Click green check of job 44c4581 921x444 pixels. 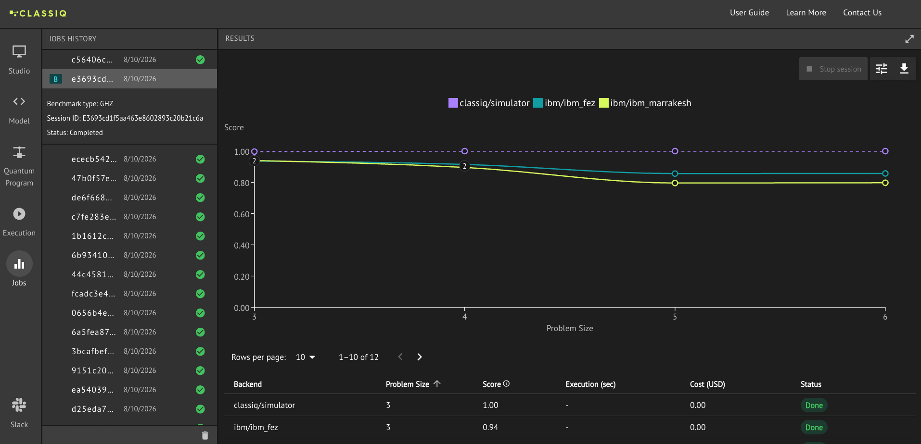tap(200, 274)
